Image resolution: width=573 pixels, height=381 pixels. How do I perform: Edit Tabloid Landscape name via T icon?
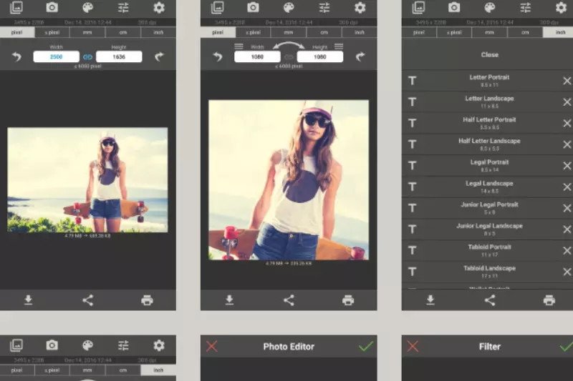pos(413,272)
